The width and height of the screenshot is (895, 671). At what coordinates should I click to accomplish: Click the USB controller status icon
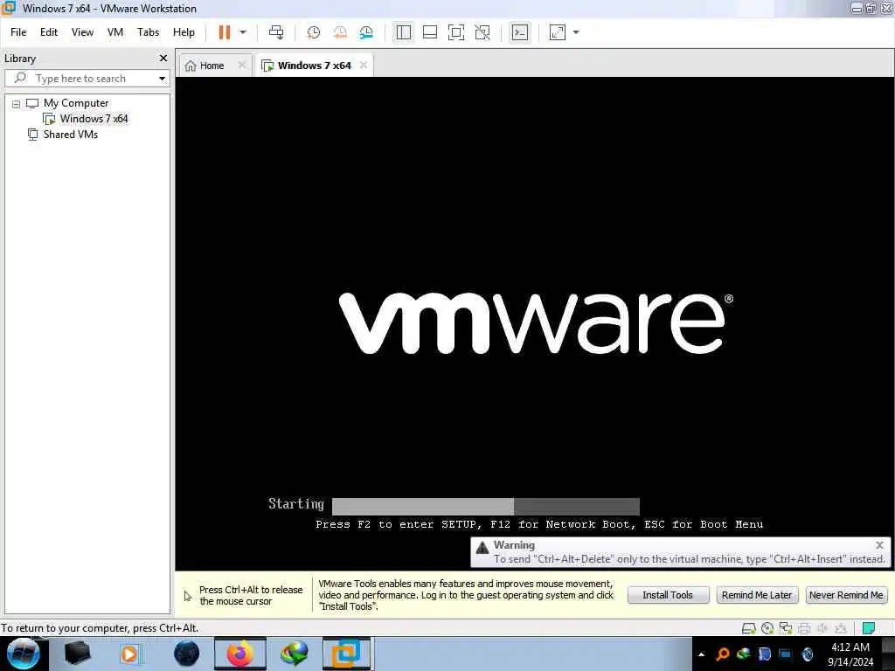point(841,628)
